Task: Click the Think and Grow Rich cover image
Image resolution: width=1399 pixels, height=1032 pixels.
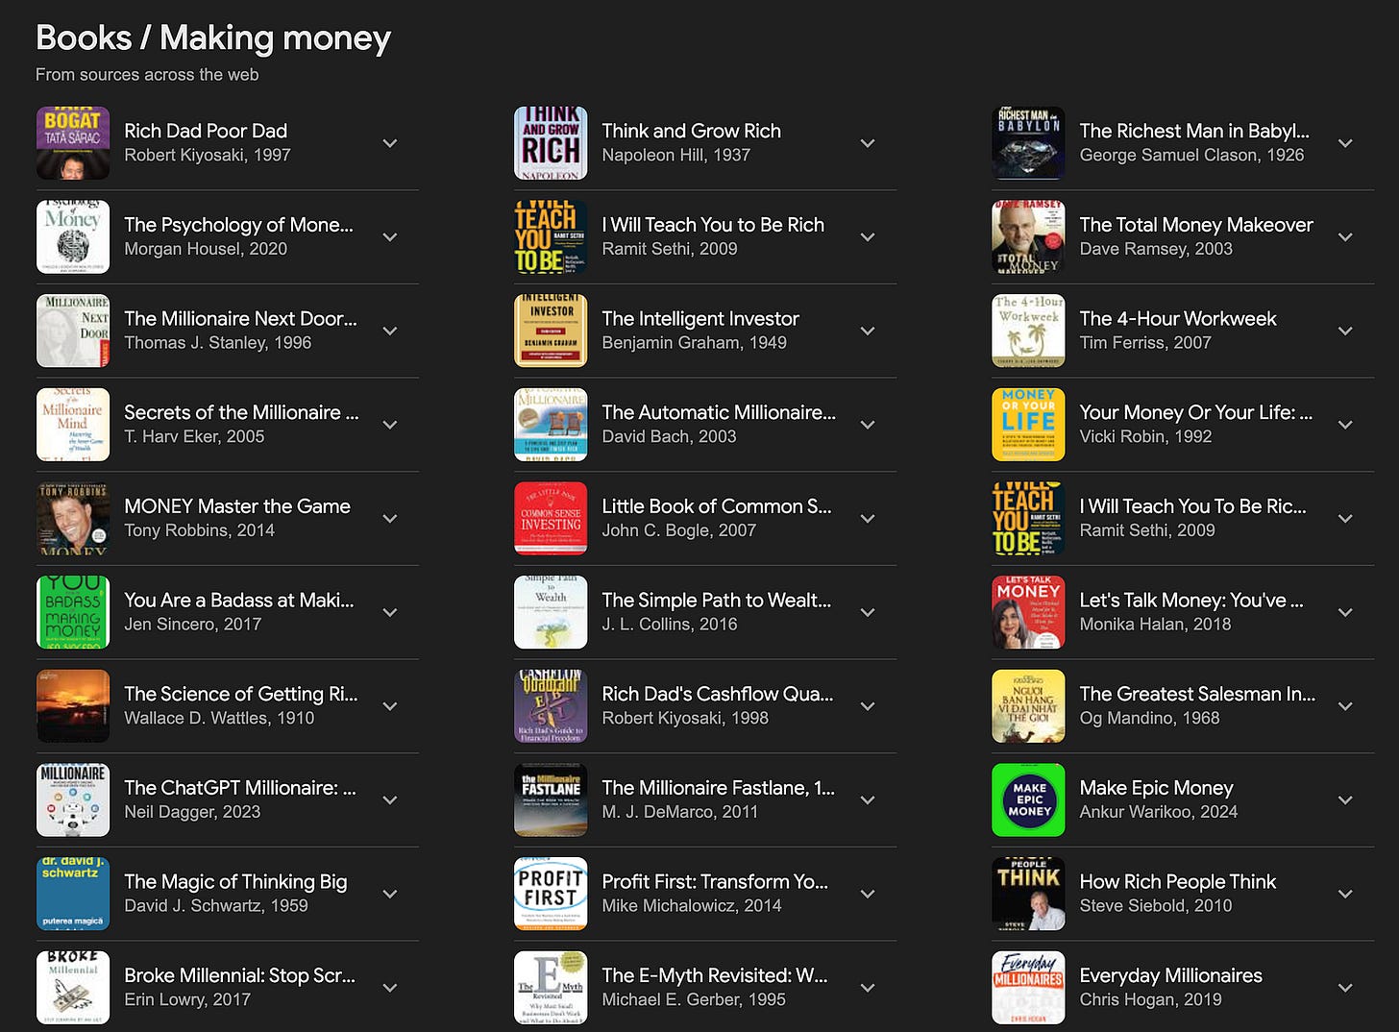Action: pos(551,143)
